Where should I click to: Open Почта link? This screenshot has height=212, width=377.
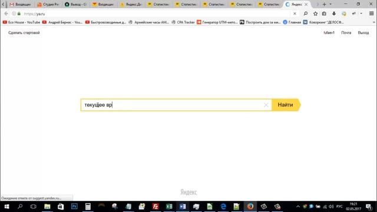pyautogui.click(x=346, y=33)
